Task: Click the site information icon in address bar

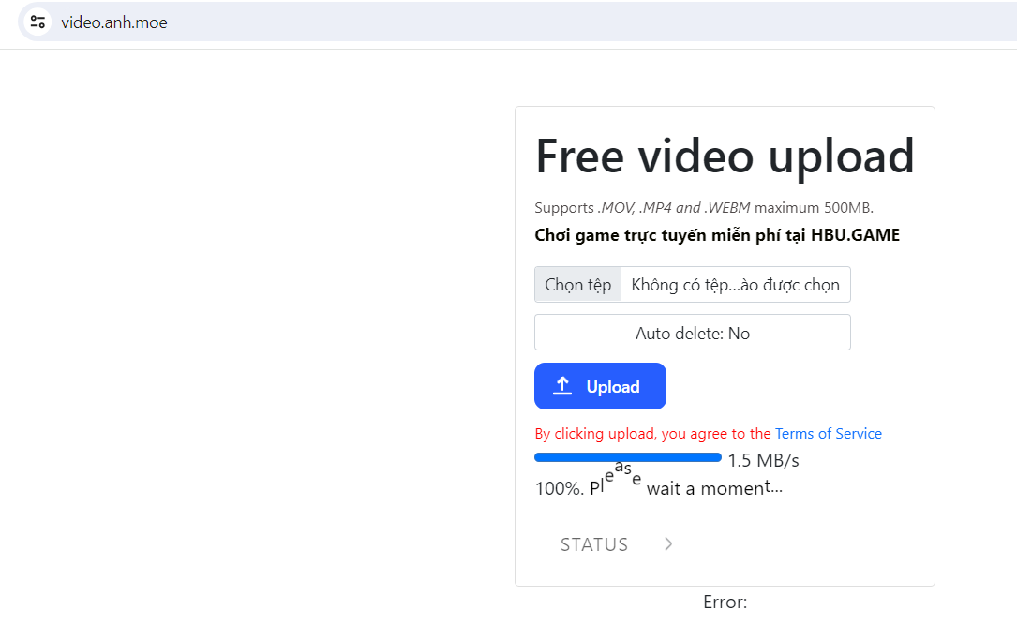Action: [x=37, y=22]
